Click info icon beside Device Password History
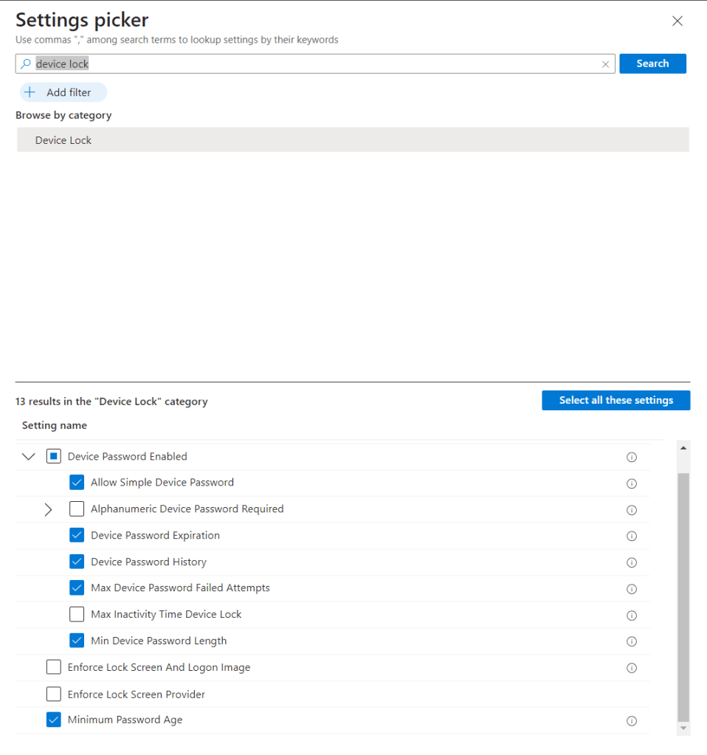The image size is (707, 755). pos(632,562)
